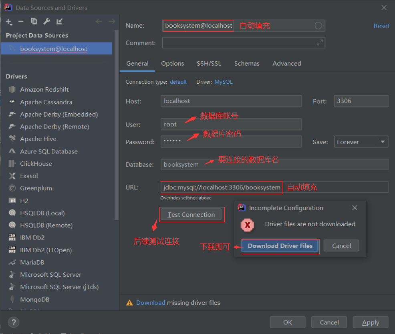Click the Database field booksystem
395x334 pixels.
(274, 165)
